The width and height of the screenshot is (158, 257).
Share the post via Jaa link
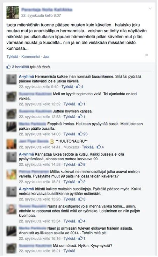(x=46, y=57)
